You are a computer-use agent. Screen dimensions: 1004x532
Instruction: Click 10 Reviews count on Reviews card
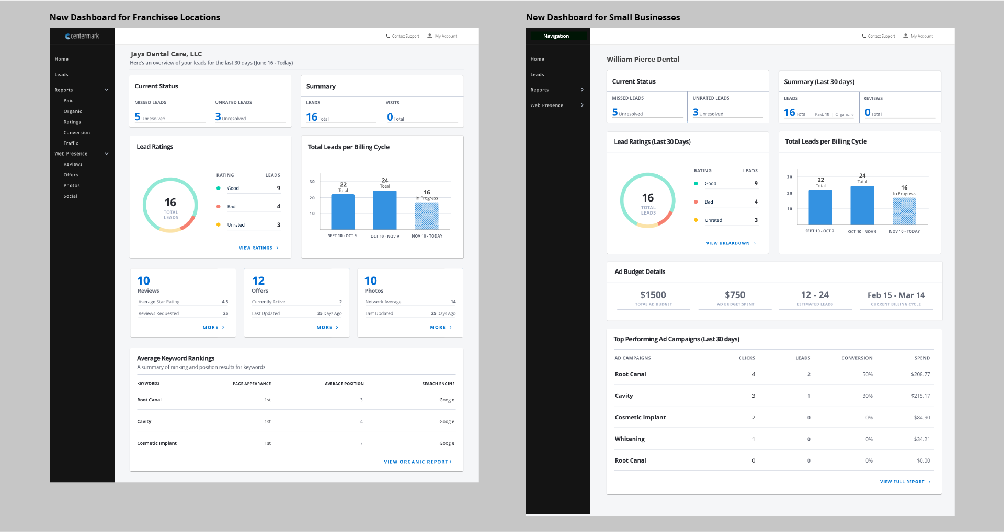tap(143, 281)
